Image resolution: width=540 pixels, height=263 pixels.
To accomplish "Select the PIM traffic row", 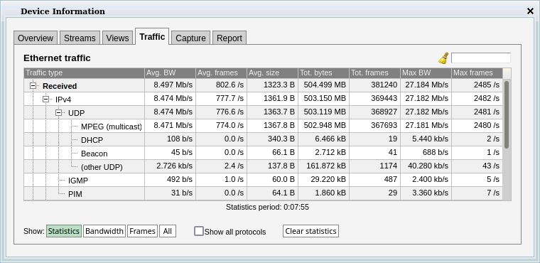I will click(x=263, y=193).
